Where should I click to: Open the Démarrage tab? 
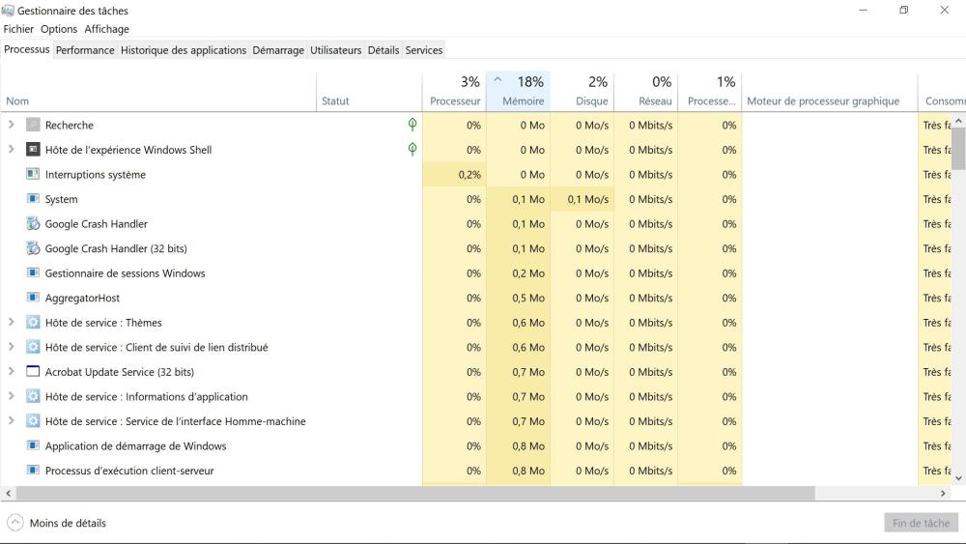[278, 50]
